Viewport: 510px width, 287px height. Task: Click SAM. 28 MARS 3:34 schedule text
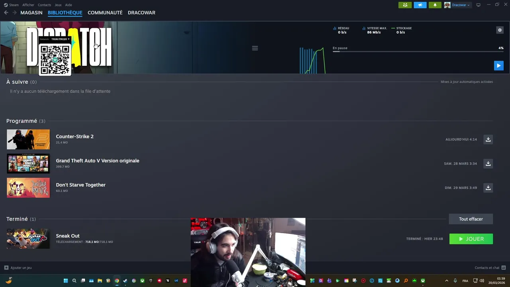coord(460,163)
